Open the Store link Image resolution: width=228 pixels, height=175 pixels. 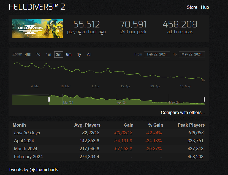(x=192, y=7)
